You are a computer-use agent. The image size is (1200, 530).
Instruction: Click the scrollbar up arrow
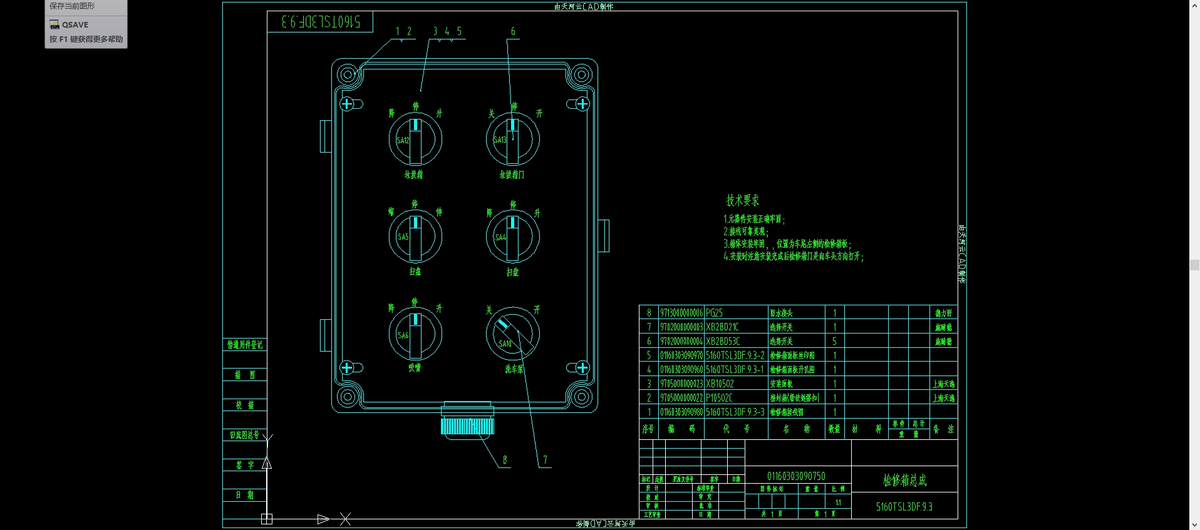click(x=1194, y=4)
